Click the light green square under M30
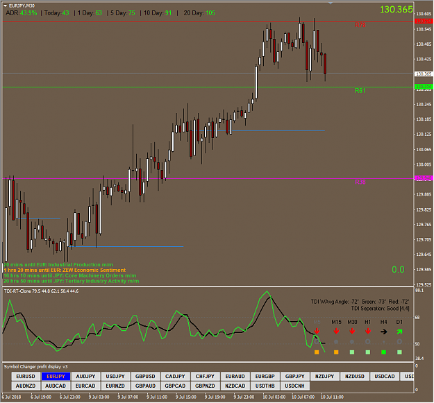Screen dimensions: 434x403 [x=352, y=352]
